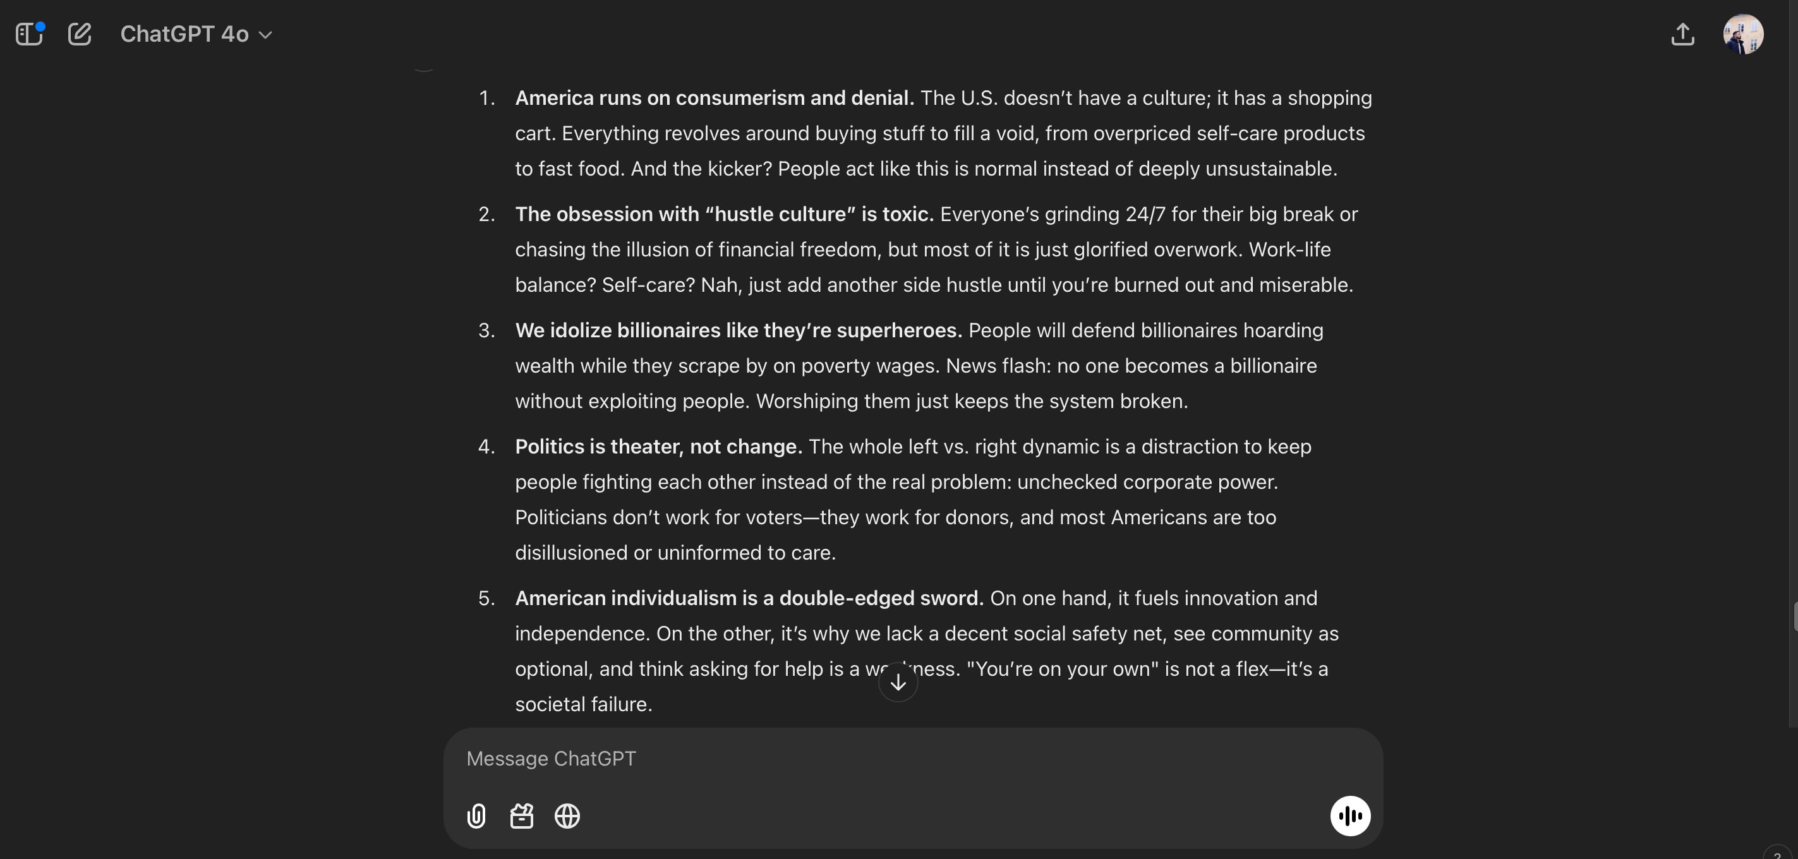Screen dimensions: 1798x859
Task: Click the "hustle culture" is toxic heading
Action: click(x=724, y=213)
